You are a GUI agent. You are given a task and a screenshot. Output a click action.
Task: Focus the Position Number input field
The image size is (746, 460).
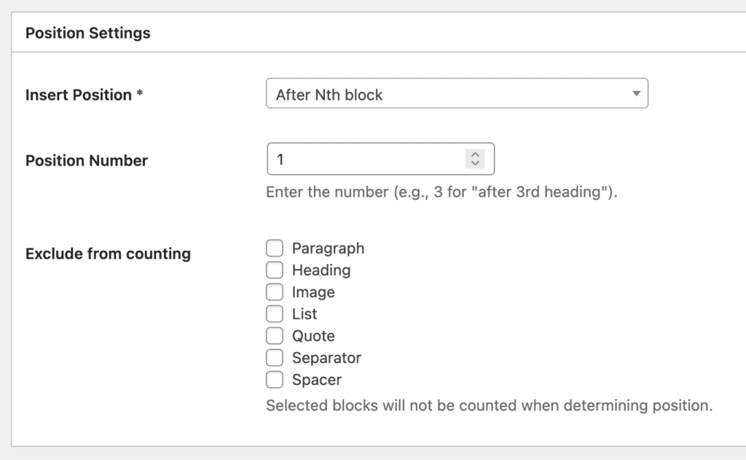click(364, 159)
